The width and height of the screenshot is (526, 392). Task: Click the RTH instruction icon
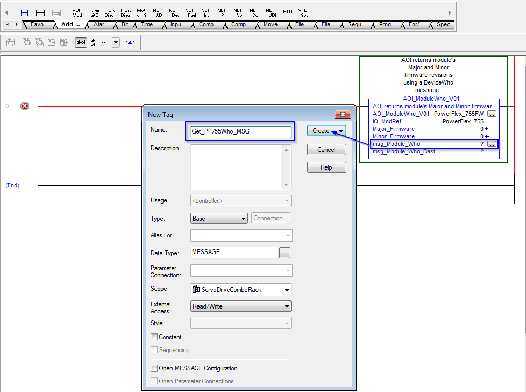[287, 11]
